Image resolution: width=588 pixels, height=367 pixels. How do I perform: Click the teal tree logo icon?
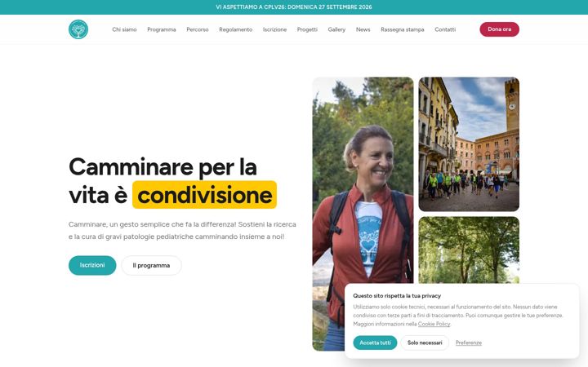coord(78,29)
